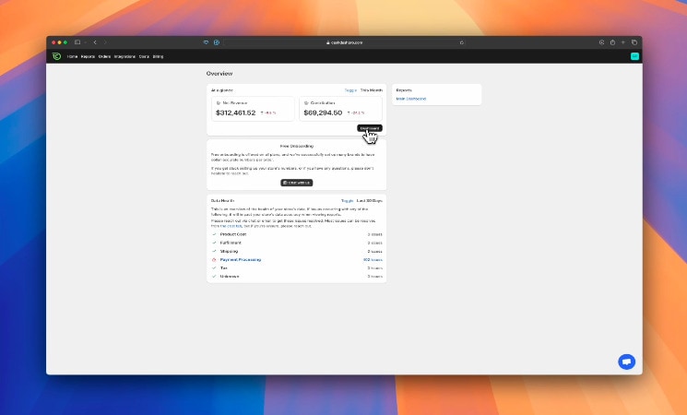
Task: Click the browser back arrow
Action: pos(94,42)
